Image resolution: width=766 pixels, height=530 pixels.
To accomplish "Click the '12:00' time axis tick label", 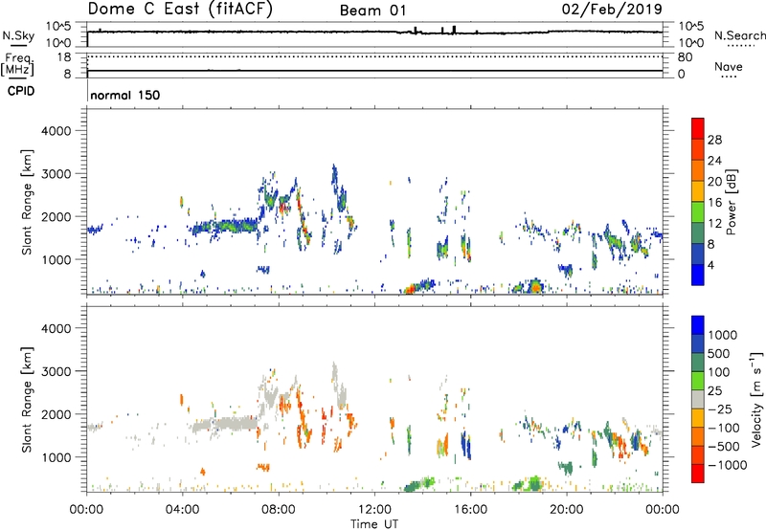I will (374, 510).
